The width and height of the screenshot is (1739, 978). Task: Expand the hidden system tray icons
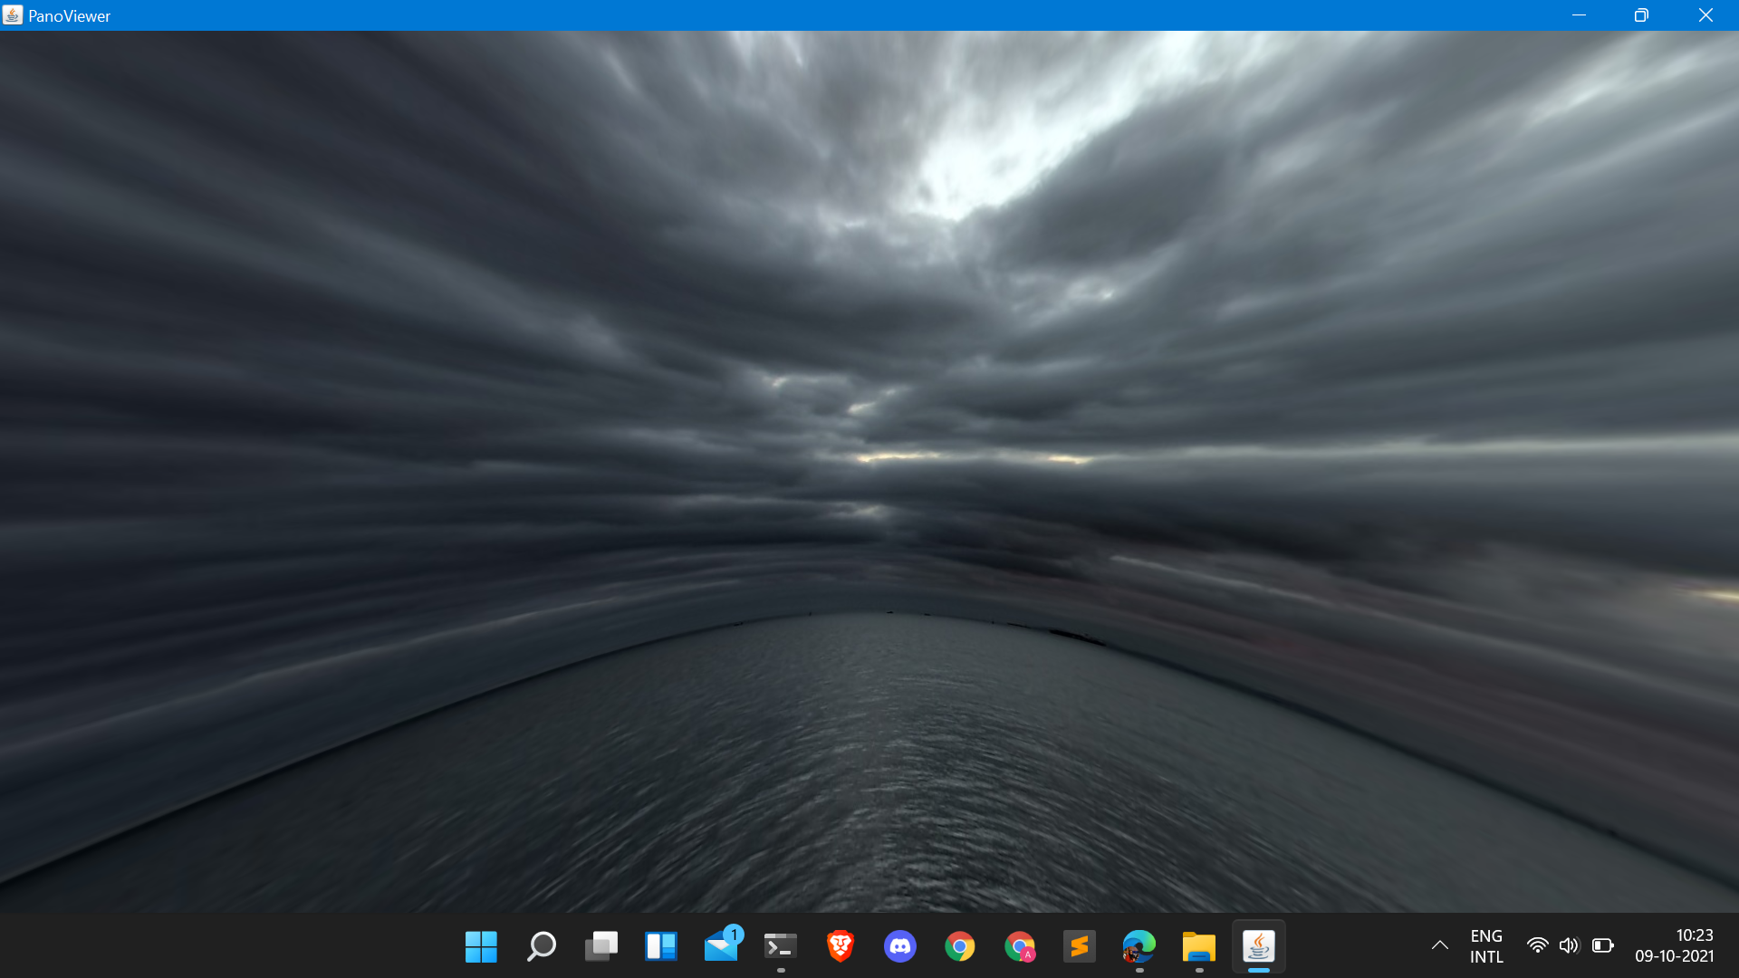click(x=1440, y=945)
